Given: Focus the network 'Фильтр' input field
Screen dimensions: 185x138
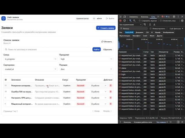Looking at the screenshot, I should (134, 28).
